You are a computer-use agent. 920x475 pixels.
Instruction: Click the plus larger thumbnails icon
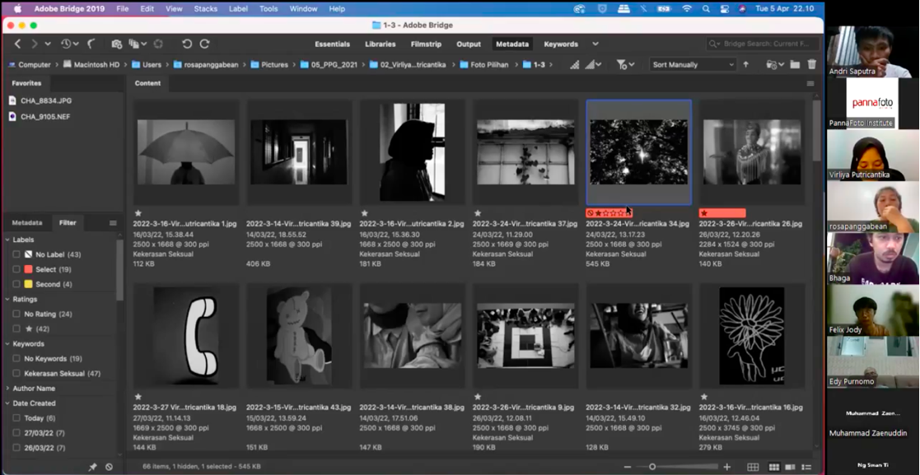pyautogui.click(x=727, y=467)
